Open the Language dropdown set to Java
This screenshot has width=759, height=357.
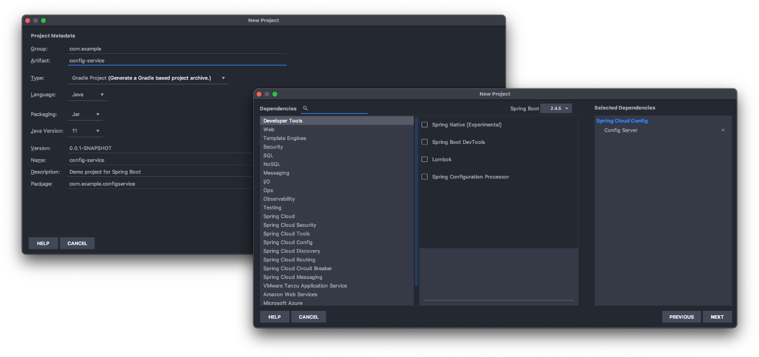(88, 94)
